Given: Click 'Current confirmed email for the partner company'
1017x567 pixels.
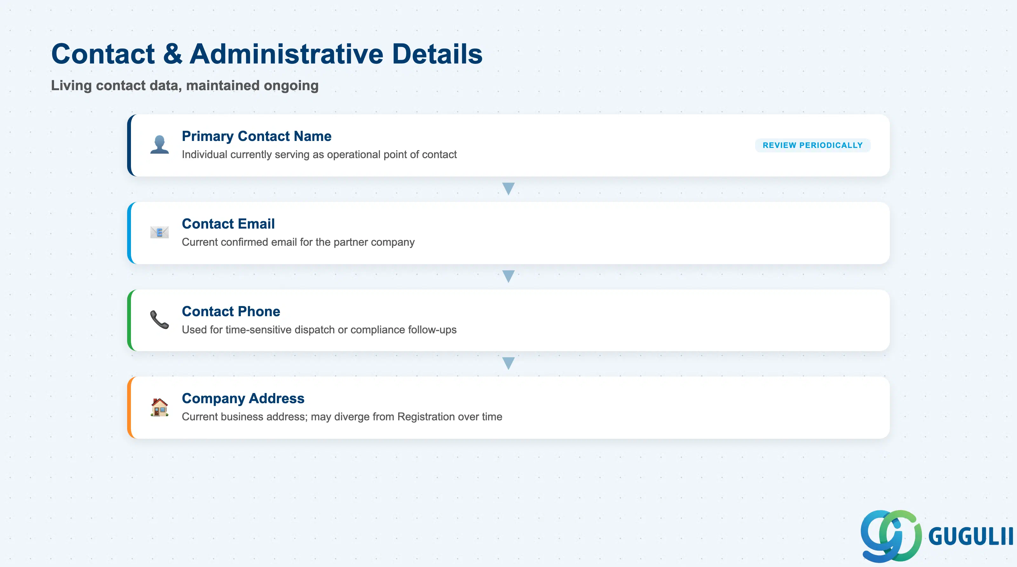Looking at the screenshot, I should (x=298, y=242).
